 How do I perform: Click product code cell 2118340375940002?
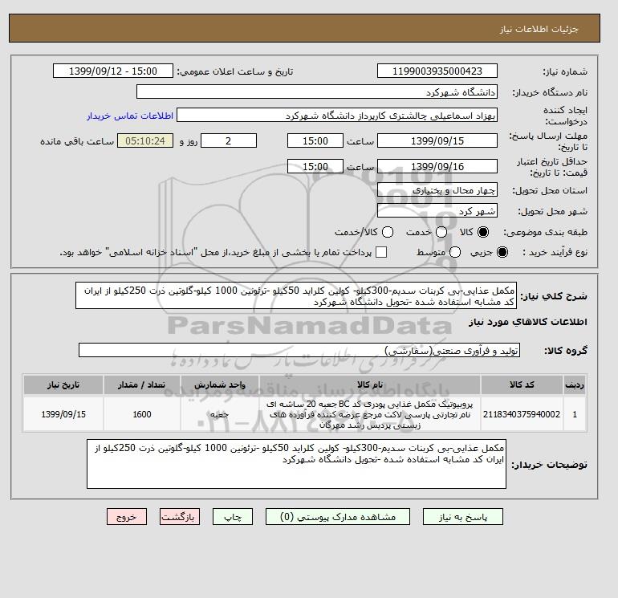pos(522,414)
